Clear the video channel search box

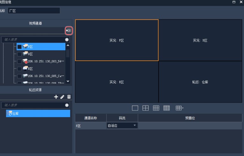(67, 39)
